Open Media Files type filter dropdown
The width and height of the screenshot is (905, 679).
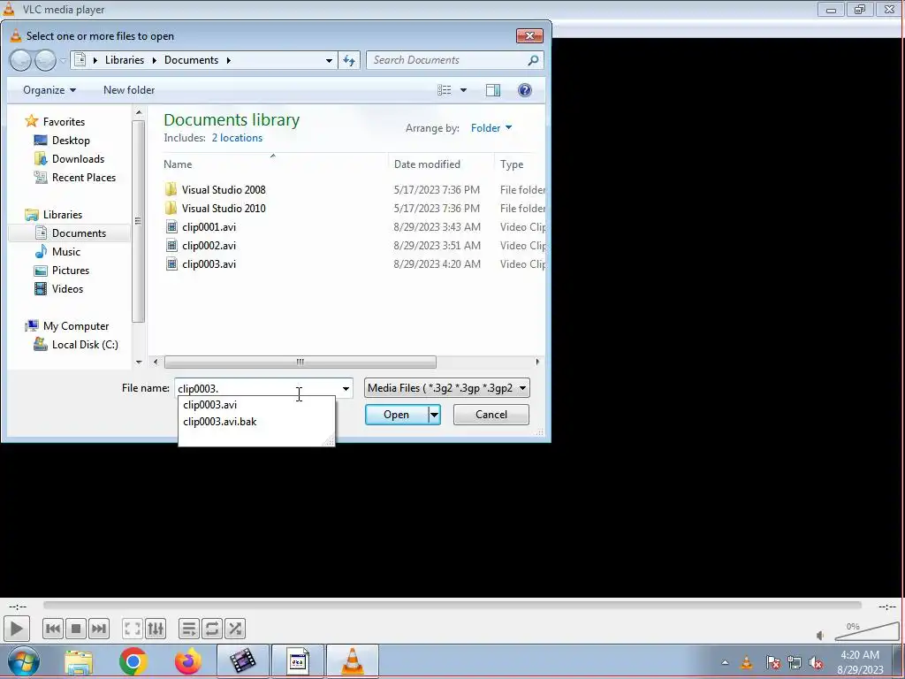446,388
